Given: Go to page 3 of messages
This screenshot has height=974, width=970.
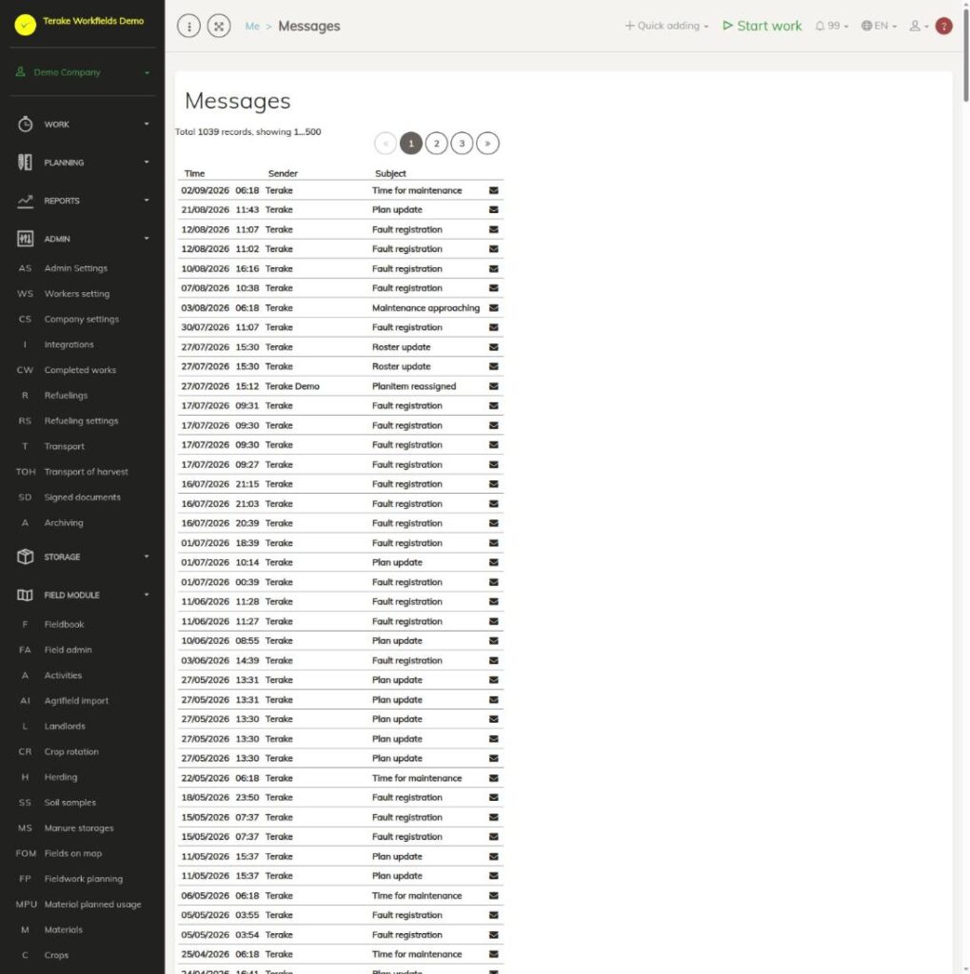Looking at the screenshot, I should tap(462, 144).
